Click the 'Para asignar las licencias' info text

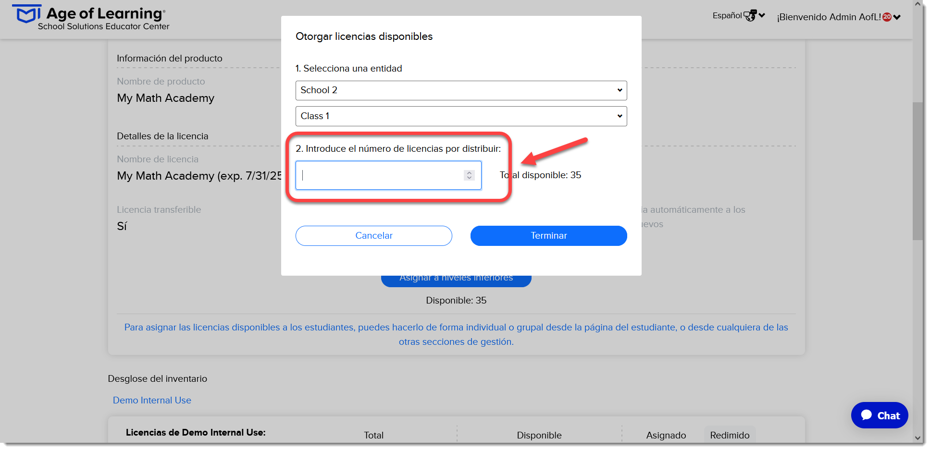[456, 334]
